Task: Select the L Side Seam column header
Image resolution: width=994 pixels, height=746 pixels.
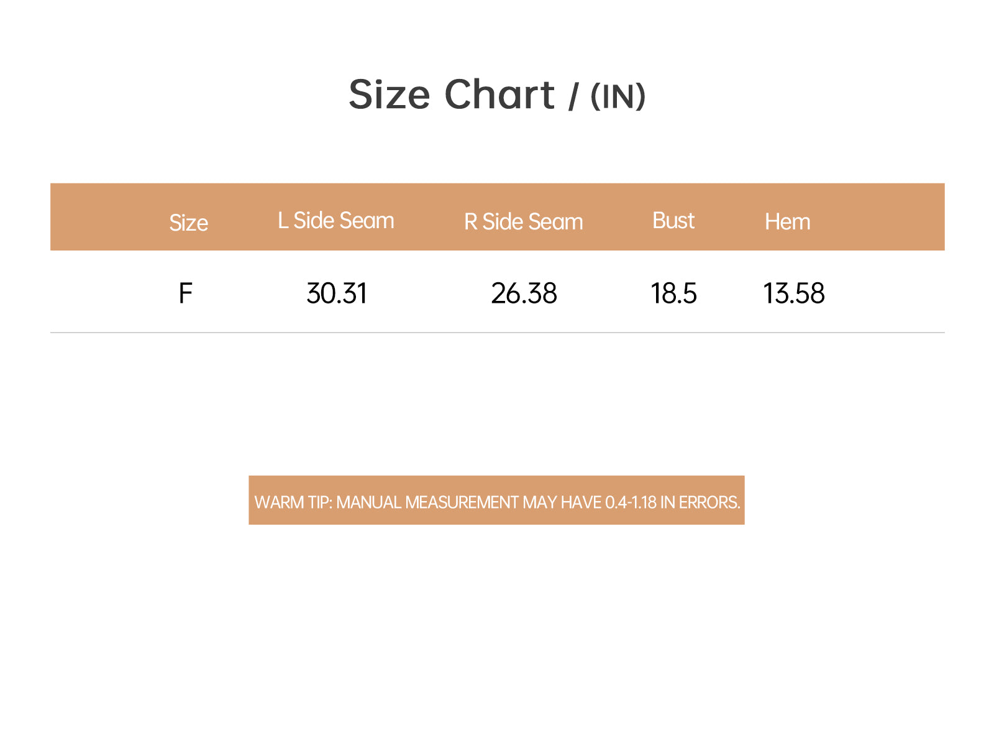Action: 336,220
